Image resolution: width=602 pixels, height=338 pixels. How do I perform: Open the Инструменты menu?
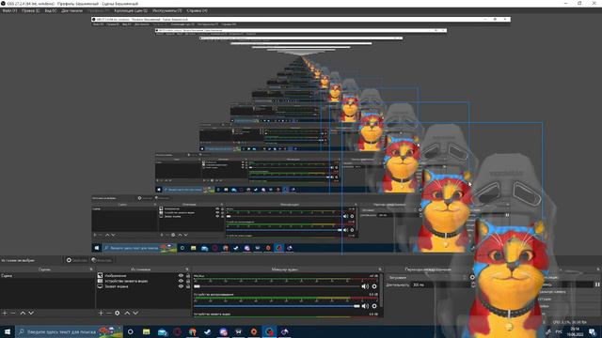(x=167, y=10)
